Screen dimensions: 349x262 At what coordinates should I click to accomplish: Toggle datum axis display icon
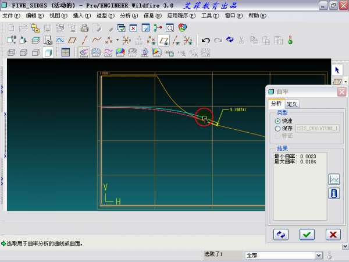tap(176, 41)
